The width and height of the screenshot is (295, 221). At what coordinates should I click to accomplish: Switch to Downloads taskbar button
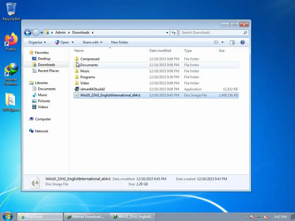pyautogui.click(x=40, y=217)
